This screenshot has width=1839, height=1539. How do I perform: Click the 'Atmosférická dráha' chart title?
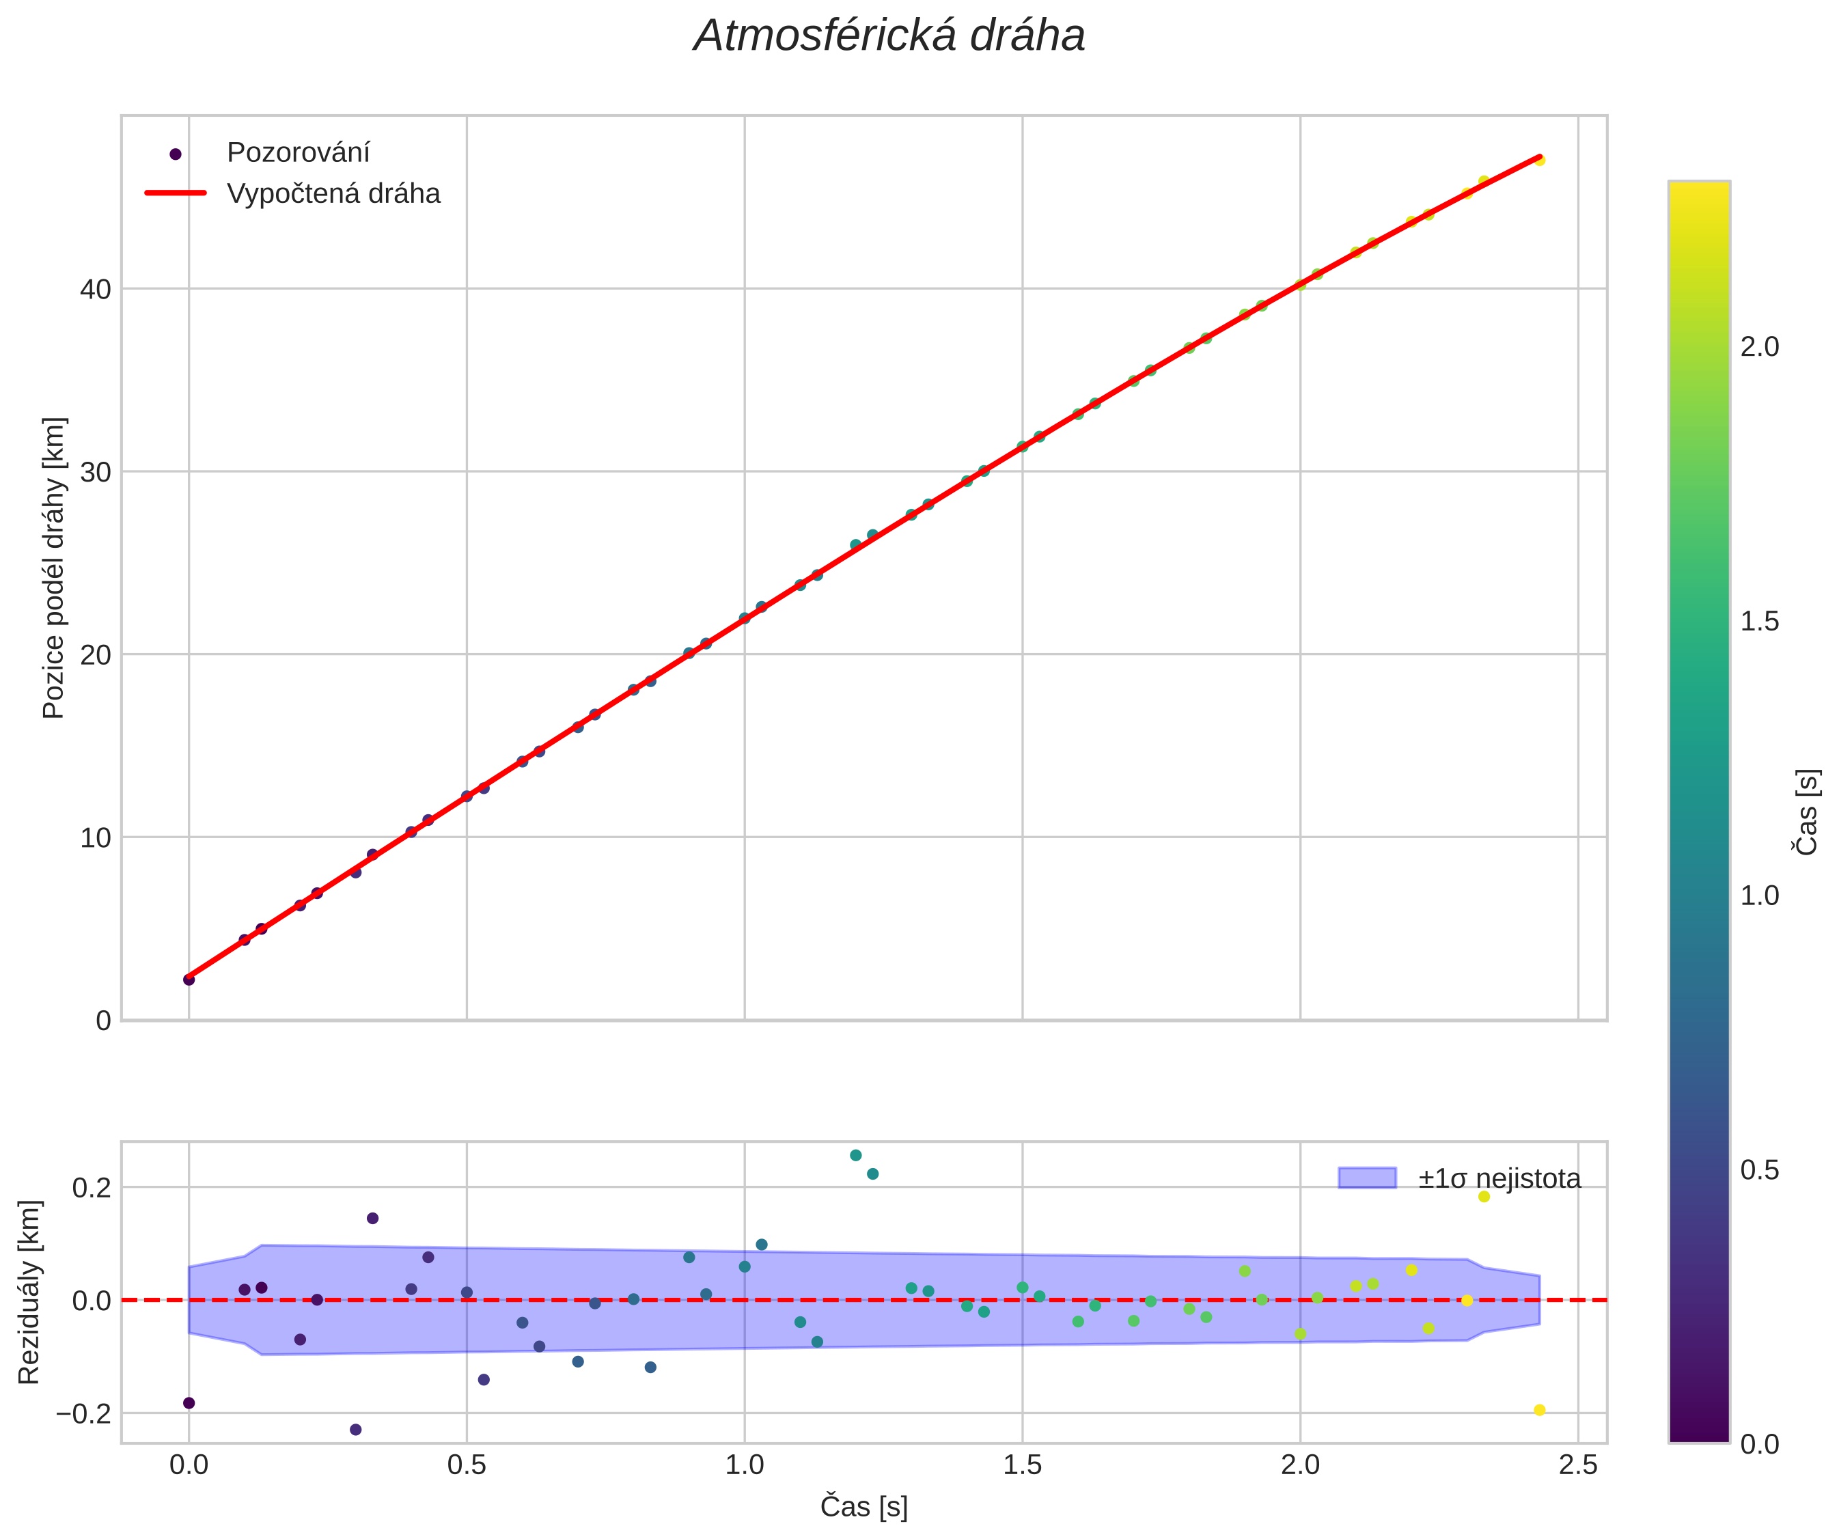889,37
